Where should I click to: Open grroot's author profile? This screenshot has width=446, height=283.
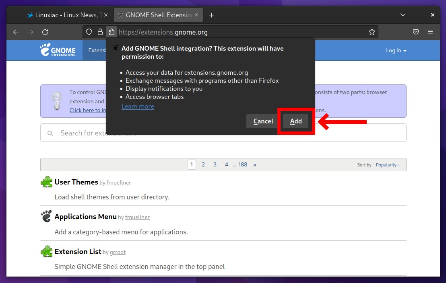[118, 252]
